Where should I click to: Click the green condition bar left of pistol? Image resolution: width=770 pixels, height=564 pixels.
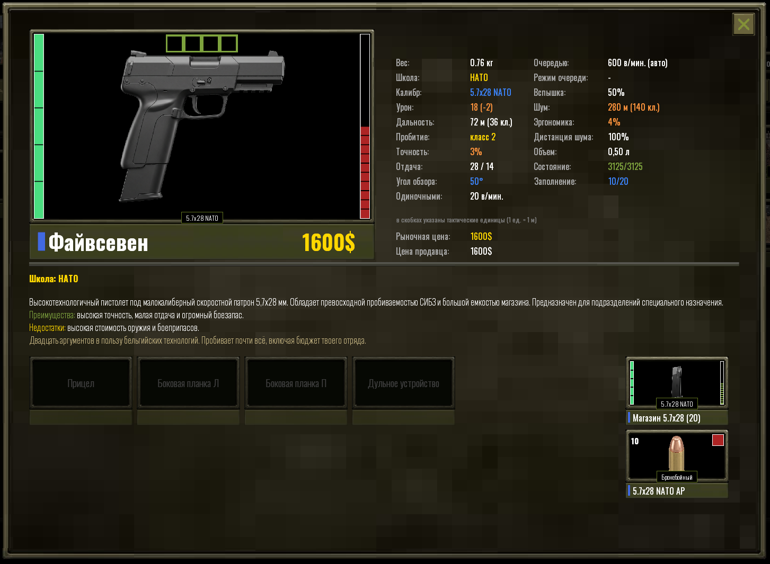pyautogui.click(x=39, y=126)
